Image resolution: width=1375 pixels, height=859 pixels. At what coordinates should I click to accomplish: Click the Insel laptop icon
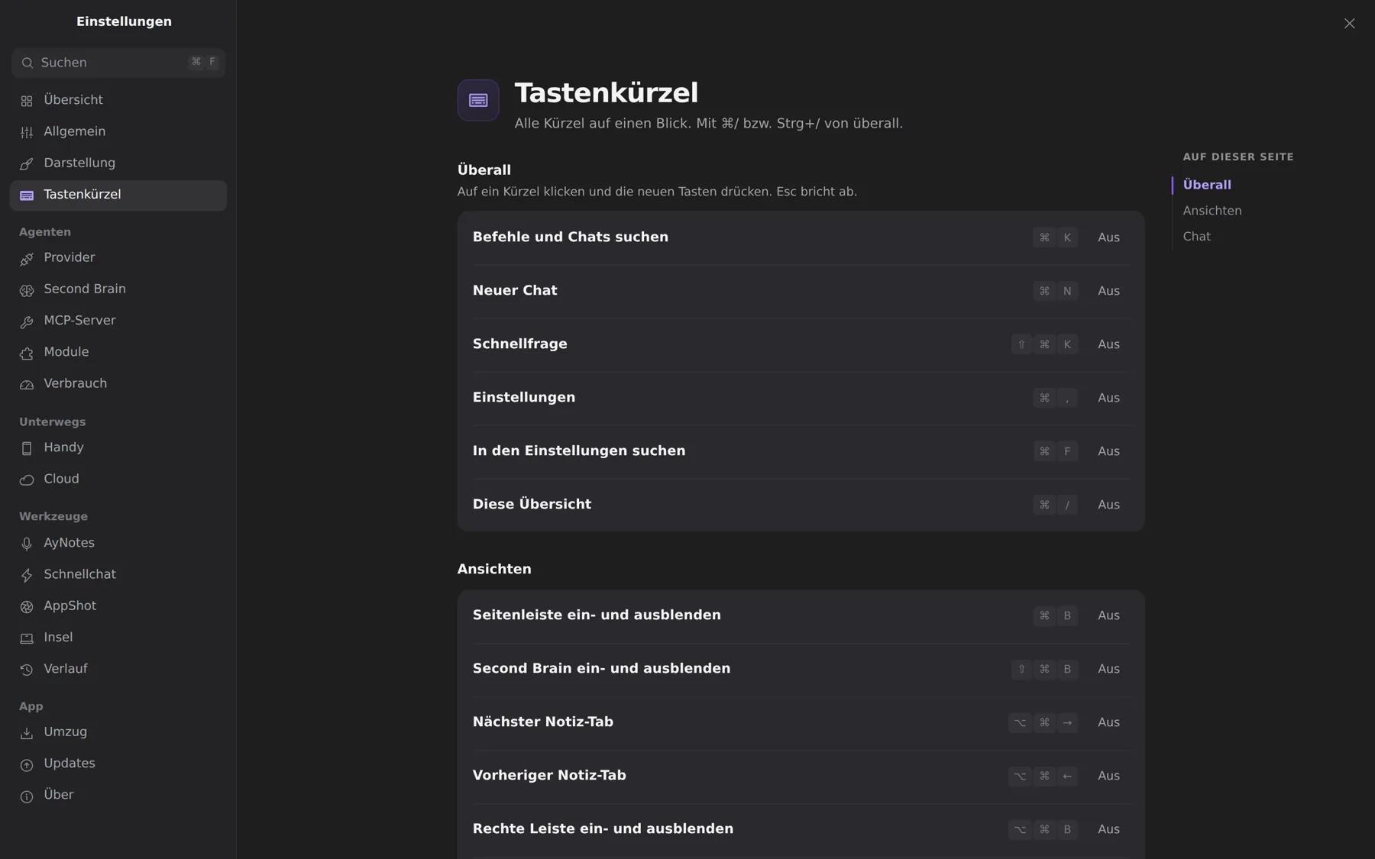point(27,638)
